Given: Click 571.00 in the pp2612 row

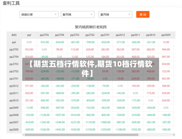Looking at the screenshot, I should 29,86.
